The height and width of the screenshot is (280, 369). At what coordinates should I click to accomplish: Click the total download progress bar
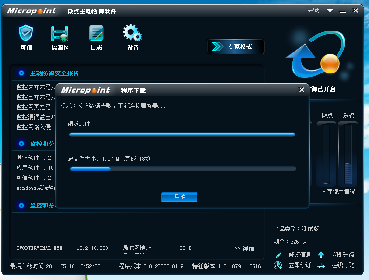coord(183,169)
